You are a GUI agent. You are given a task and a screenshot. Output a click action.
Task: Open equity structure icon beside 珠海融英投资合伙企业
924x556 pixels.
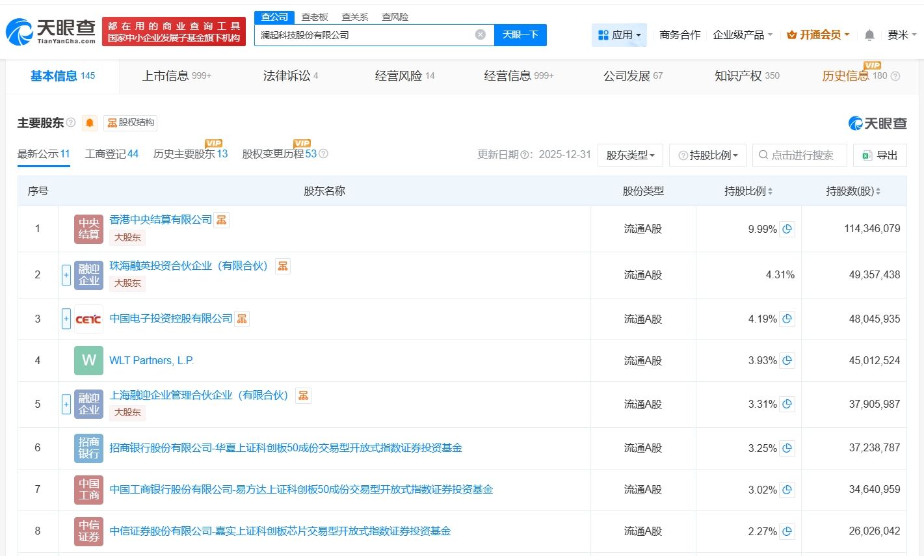tap(282, 266)
